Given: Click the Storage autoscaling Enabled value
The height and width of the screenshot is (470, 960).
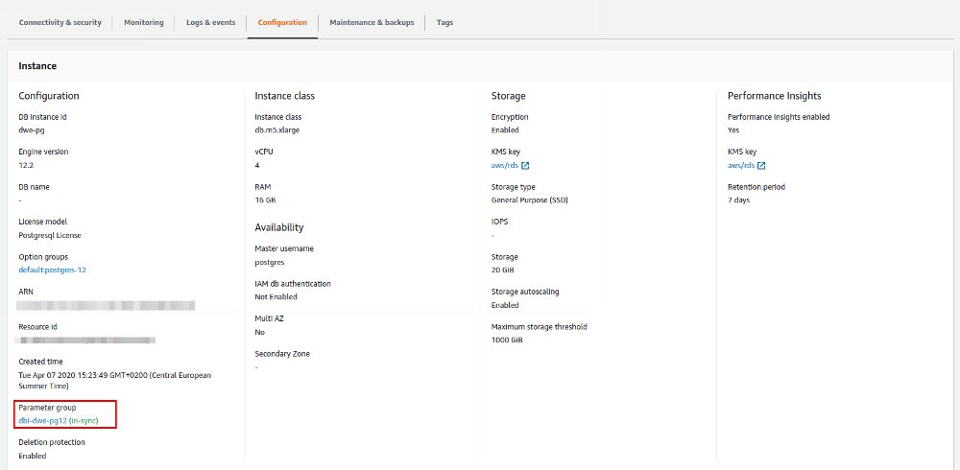Looking at the screenshot, I should tap(505, 305).
